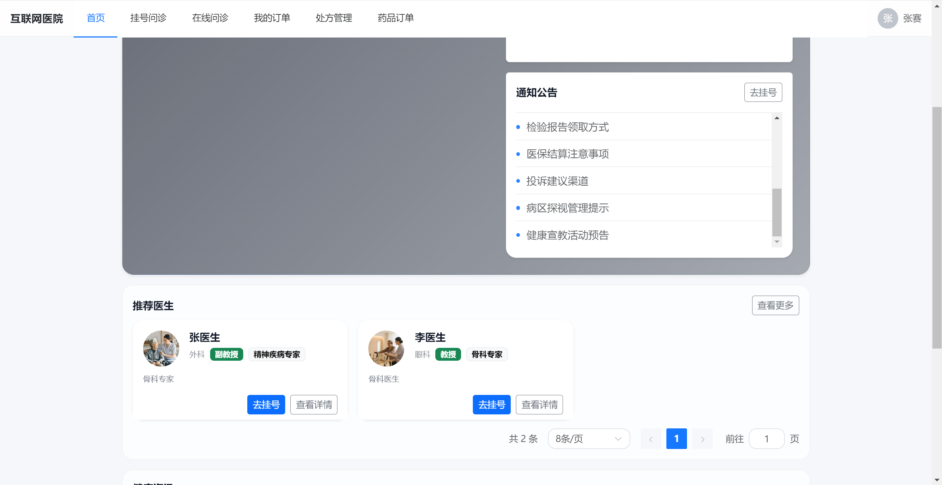942x485 pixels.
Task: Click previous page arrow in pagination
Action: coord(651,439)
